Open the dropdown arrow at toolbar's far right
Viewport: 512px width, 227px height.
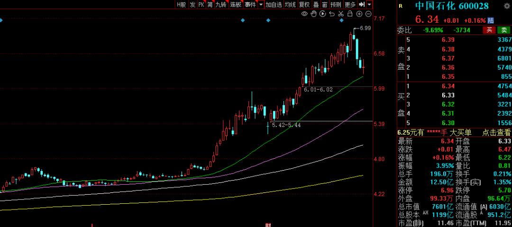[369, 5]
